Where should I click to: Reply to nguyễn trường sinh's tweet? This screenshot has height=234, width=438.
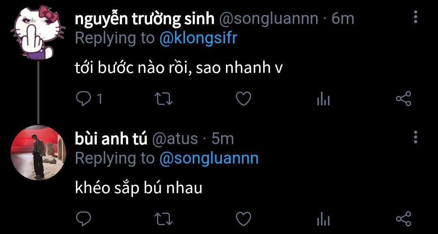pyautogui.click(x=83, y=99)
